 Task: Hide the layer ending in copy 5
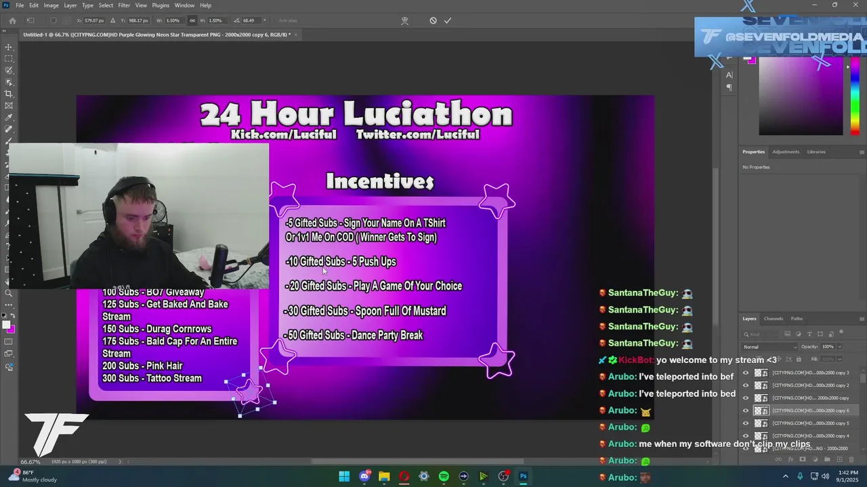(746, 423)
